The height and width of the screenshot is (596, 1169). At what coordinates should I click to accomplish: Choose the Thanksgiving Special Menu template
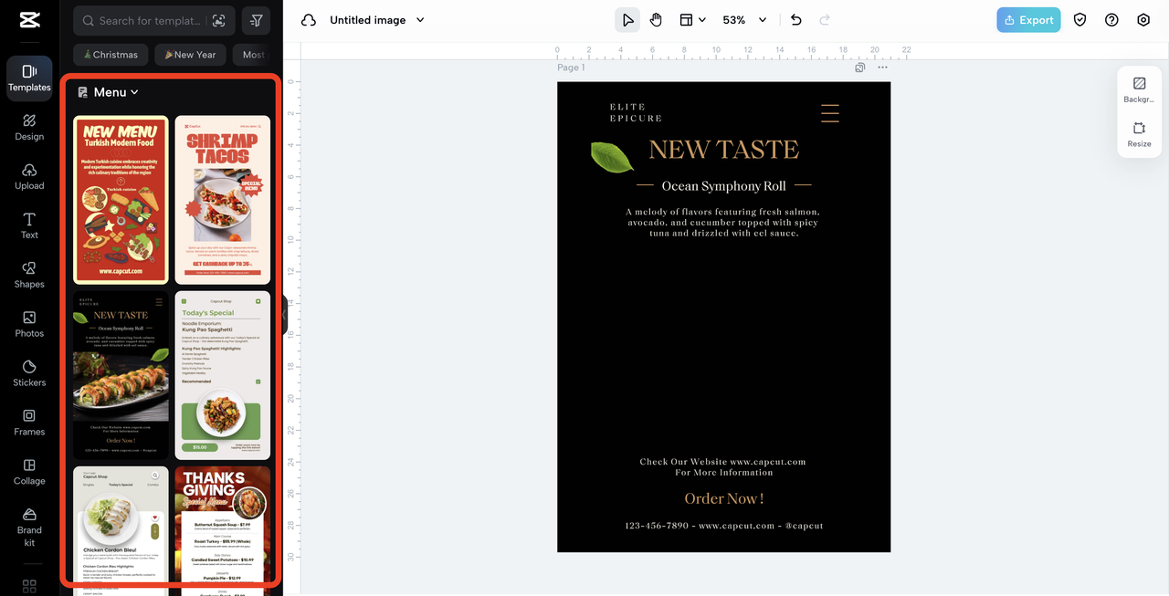coord(223,531)
